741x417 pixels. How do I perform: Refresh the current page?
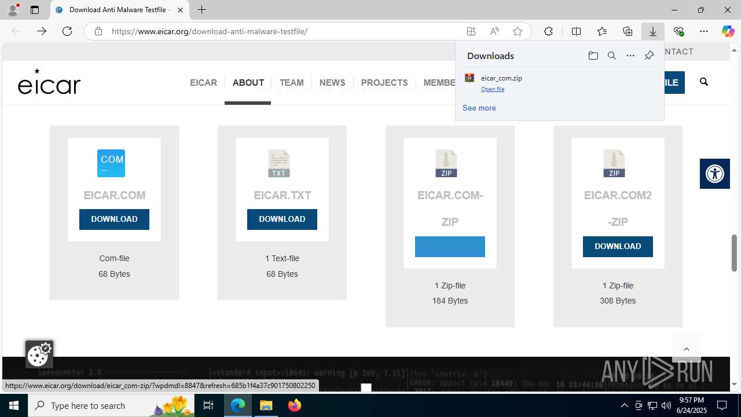(x=67, y=31)
